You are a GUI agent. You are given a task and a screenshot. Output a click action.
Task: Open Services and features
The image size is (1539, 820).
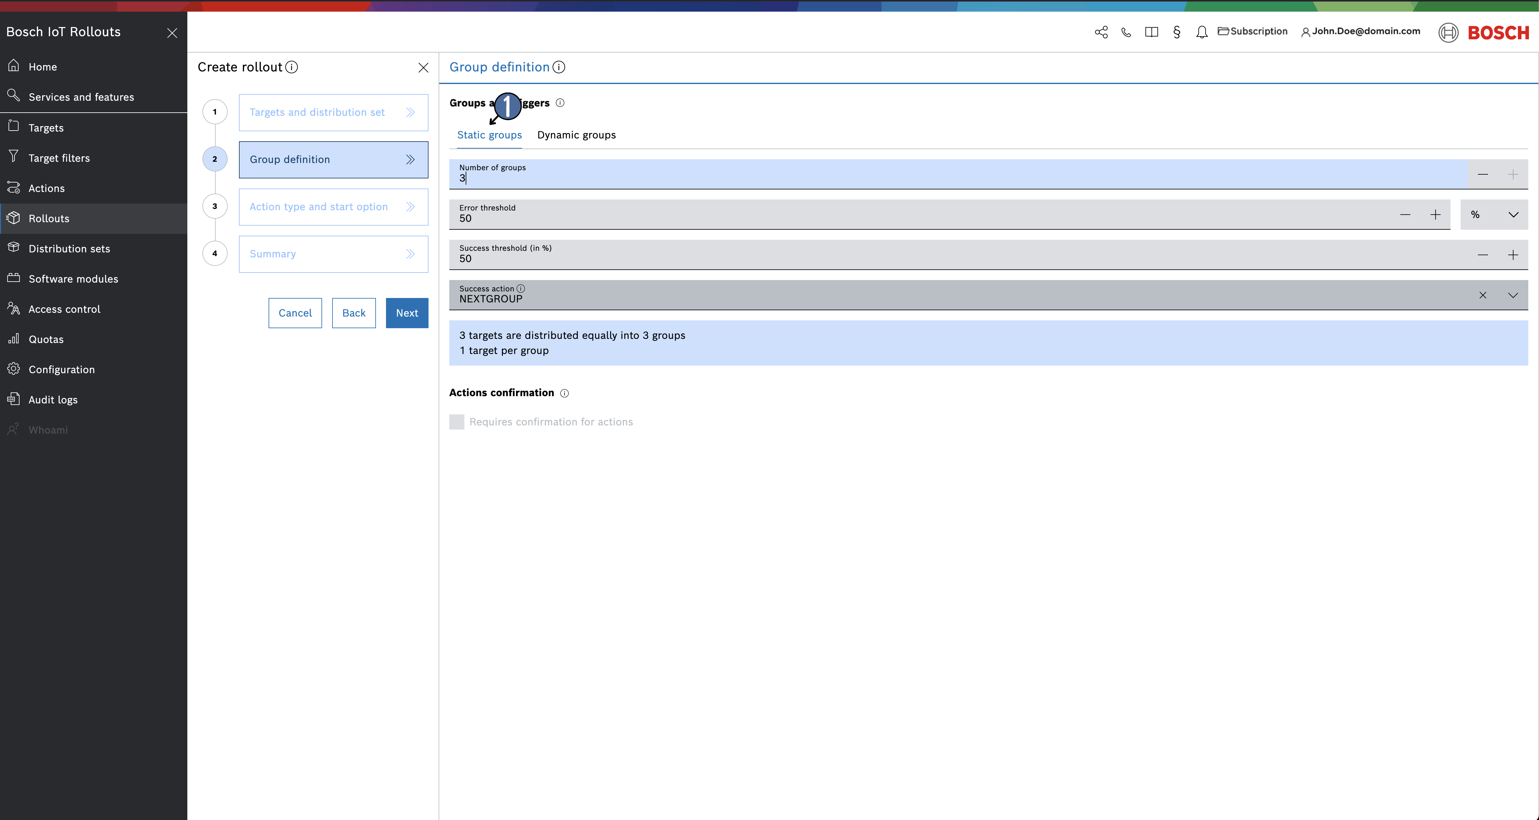click(93, 97)
